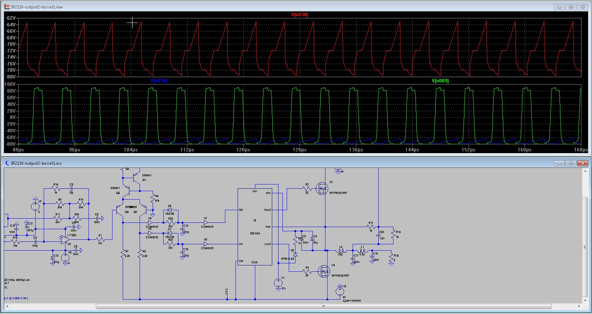The width and height of the screenshot is (592, 314).
Task: Click resistor R7 2.2k symbol
Action: click(123, 253)
